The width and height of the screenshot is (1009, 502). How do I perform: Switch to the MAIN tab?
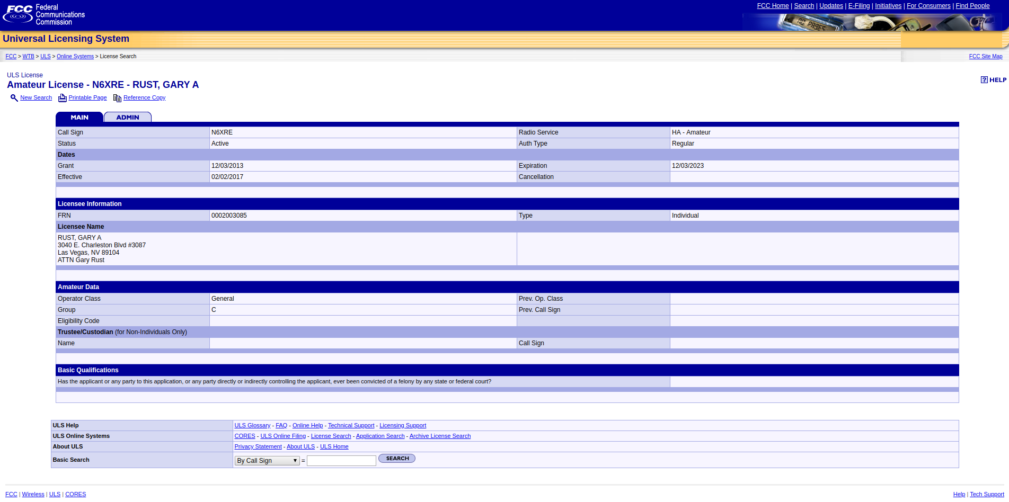click(79, 117)
